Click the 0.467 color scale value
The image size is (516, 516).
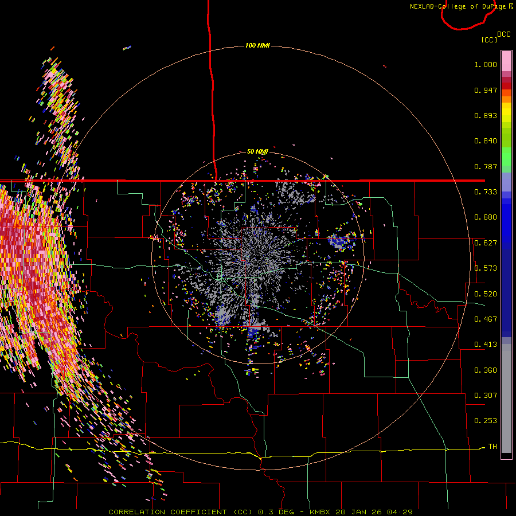(x=486, y=319)
